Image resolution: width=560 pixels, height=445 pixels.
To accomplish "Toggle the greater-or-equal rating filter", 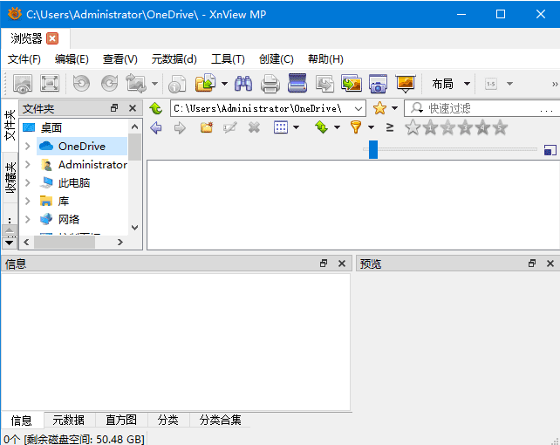I will (390, 127).
